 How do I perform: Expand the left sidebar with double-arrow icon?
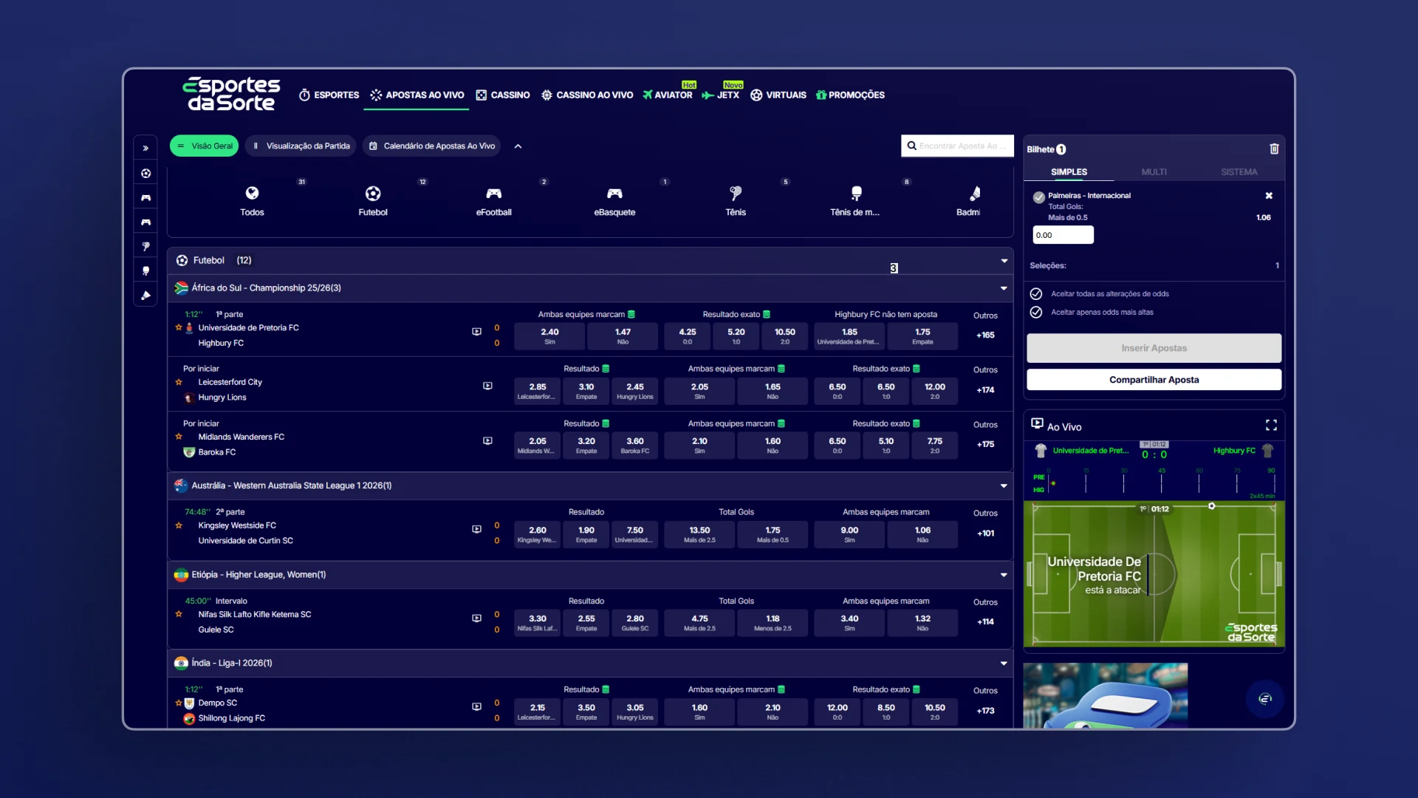click(x=145, y=148)
